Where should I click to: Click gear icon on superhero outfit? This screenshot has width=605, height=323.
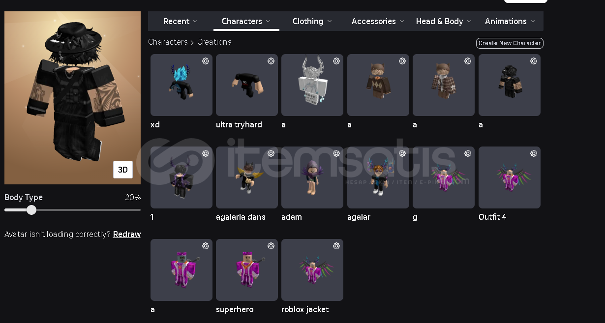[x=271, y=246]
